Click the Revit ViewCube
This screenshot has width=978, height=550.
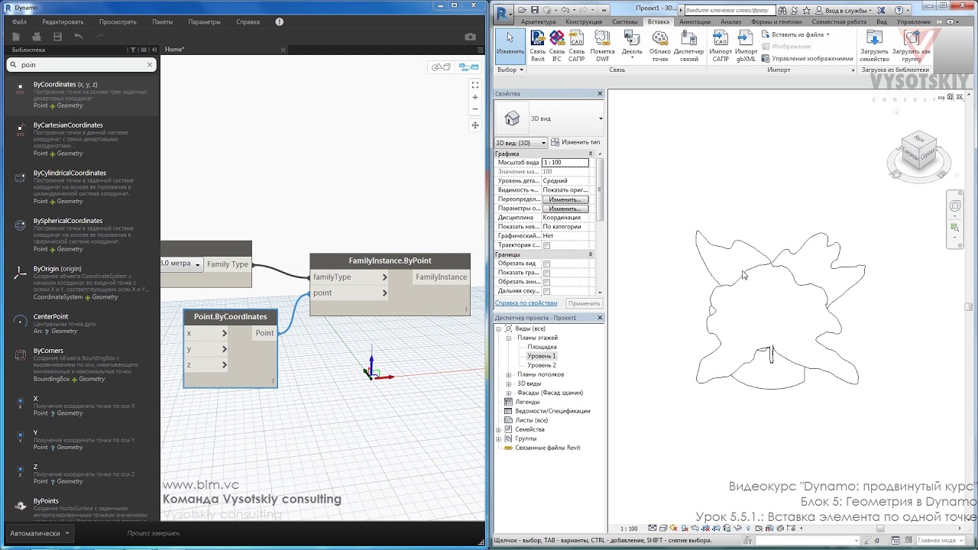coord(918,150)
